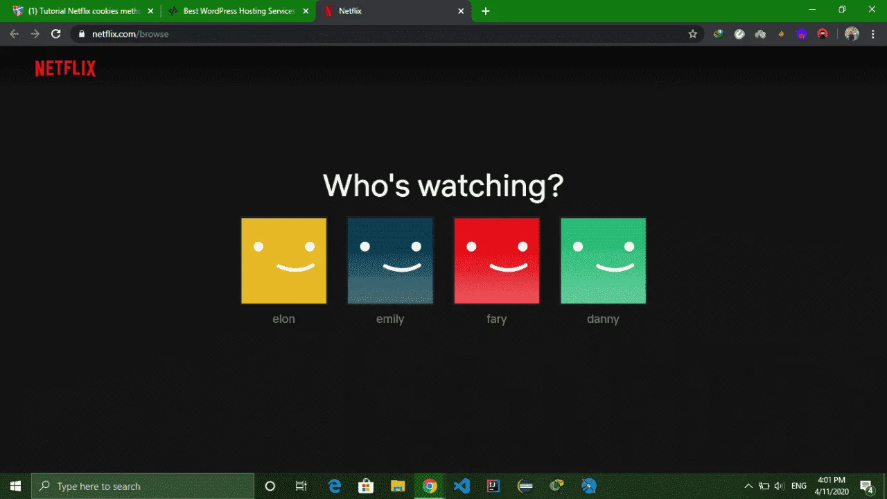
Task: Open the red ninja extension icon
Action: 823,34
